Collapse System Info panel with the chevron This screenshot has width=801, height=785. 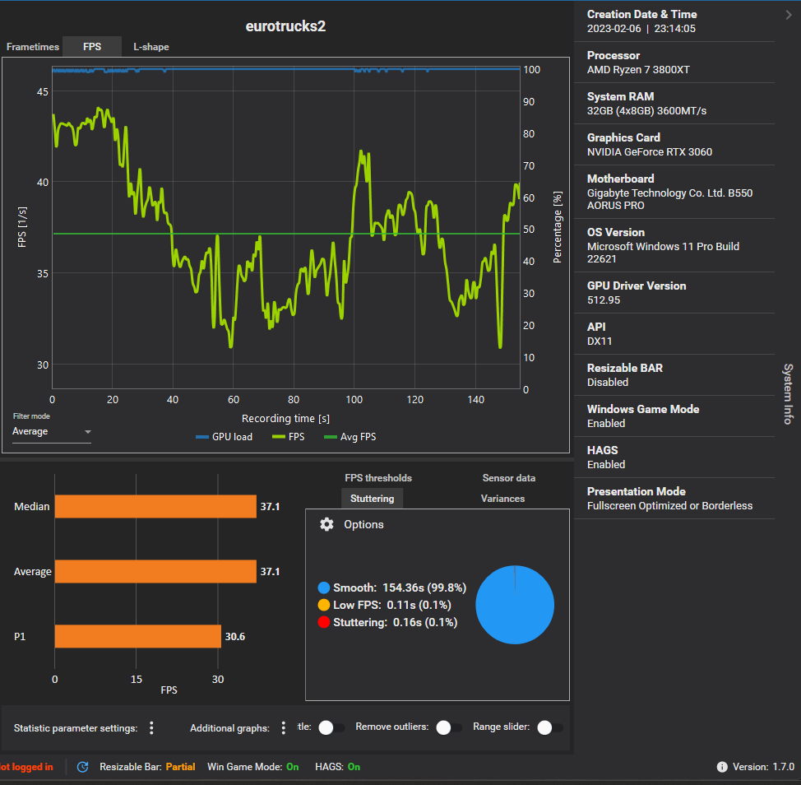point(788,16)
